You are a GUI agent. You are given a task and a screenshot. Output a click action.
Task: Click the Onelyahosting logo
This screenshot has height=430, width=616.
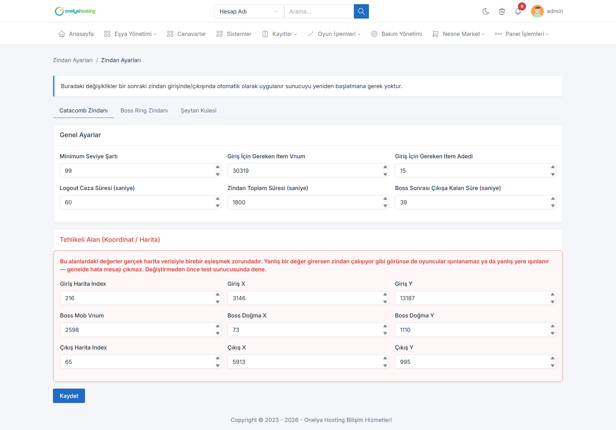(x=75, y=11)
